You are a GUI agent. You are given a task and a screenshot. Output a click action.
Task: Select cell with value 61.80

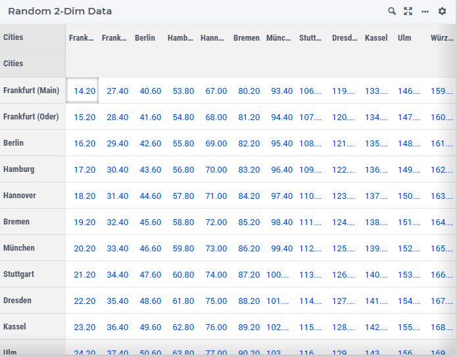181,301
